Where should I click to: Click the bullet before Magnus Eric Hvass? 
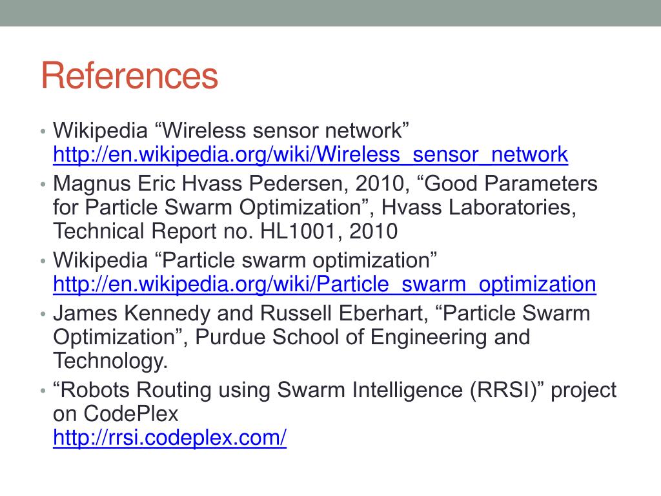pos(43,185)
